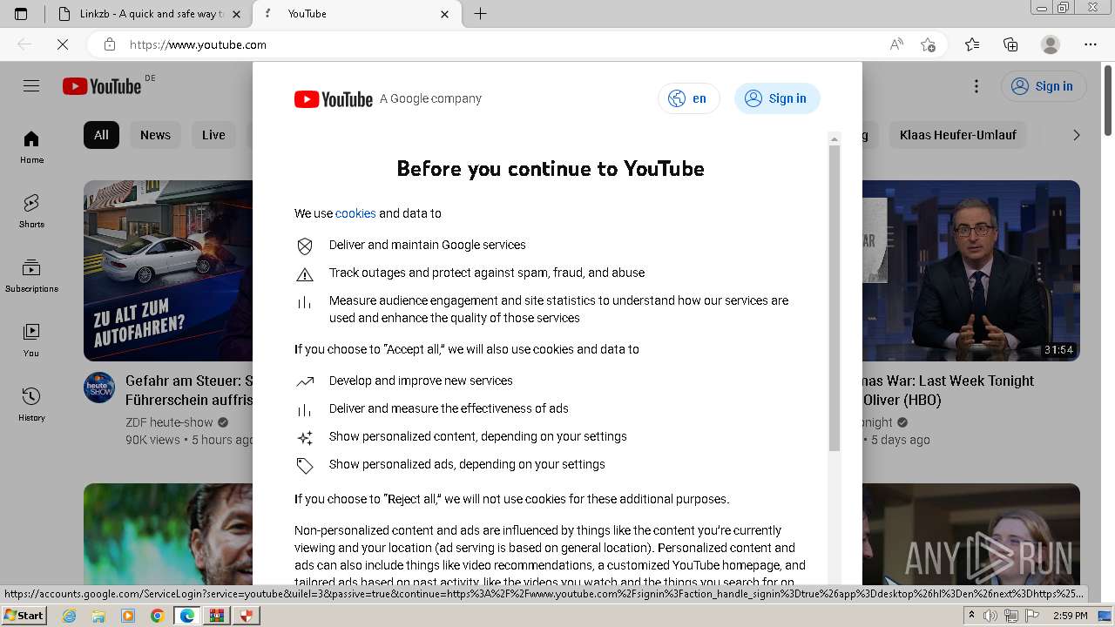Click the '90K views' text
1115x627 pixels.
click(152, 440)
